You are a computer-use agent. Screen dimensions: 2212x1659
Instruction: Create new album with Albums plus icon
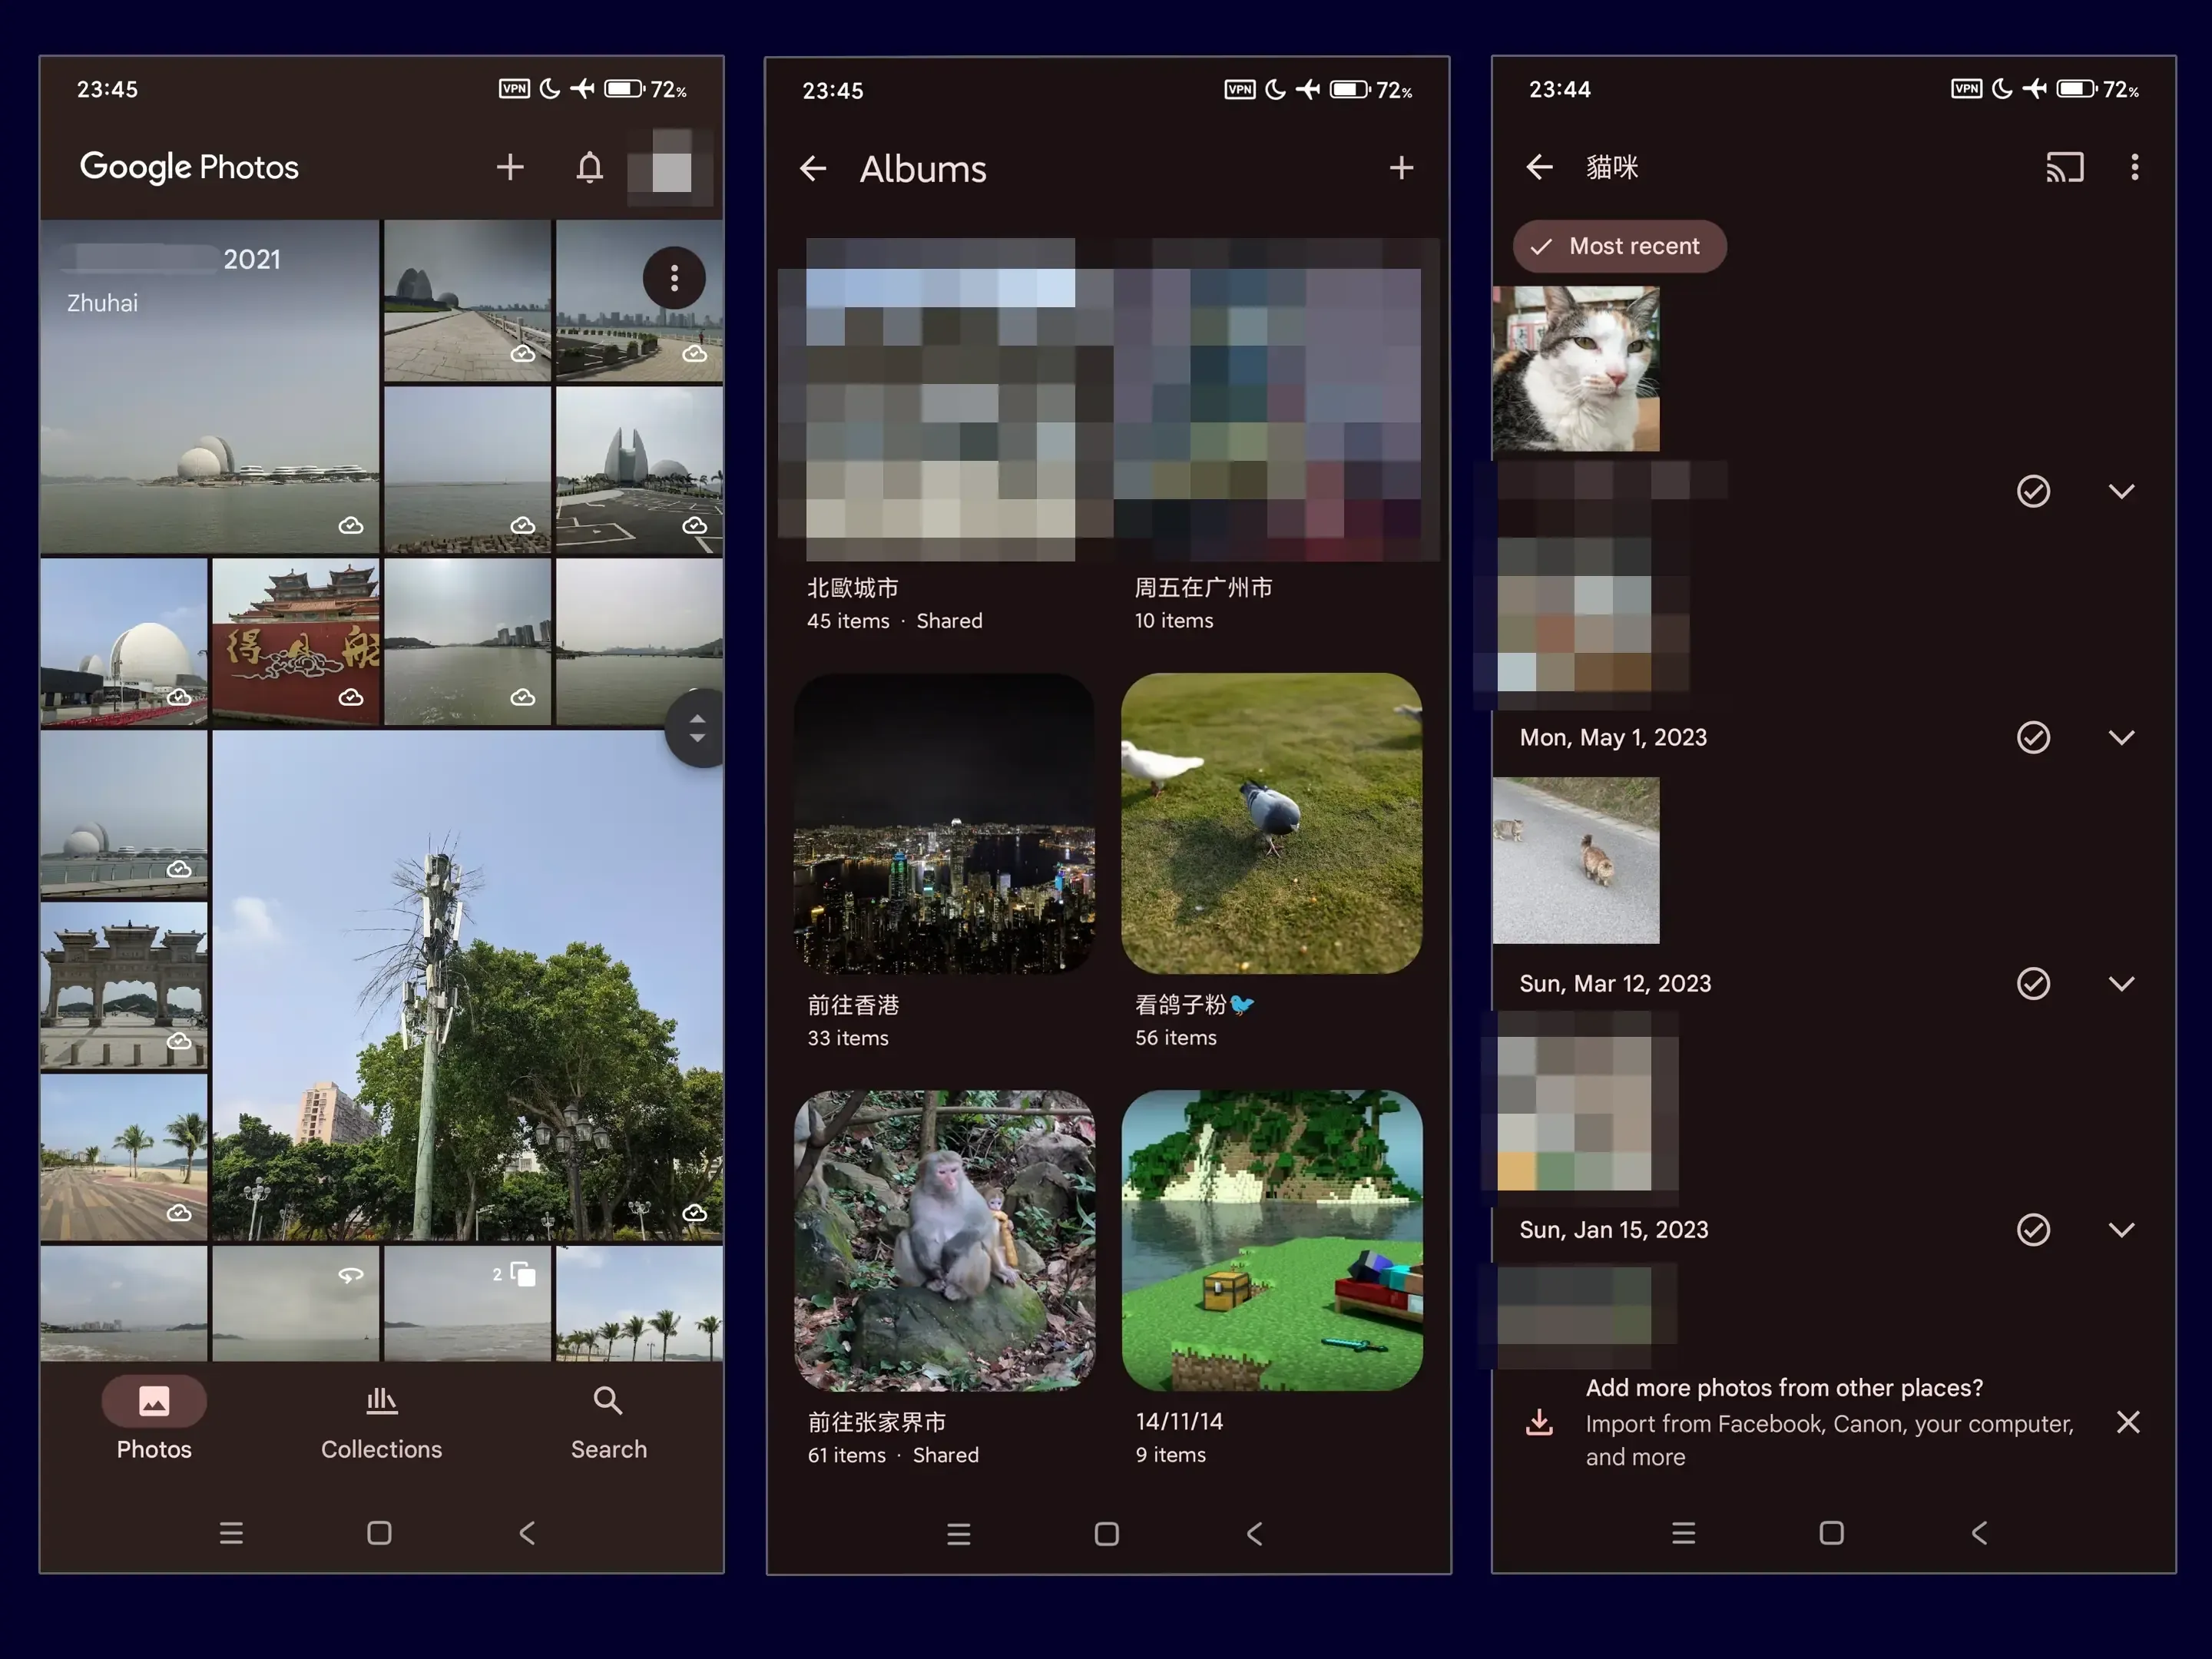tap(1401, 168)
